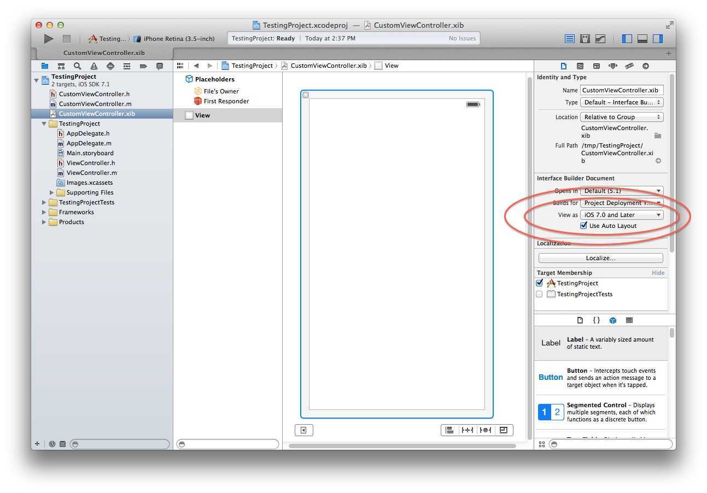Switch library to Media library
The image size is (707, 493).
click(629, 320)
